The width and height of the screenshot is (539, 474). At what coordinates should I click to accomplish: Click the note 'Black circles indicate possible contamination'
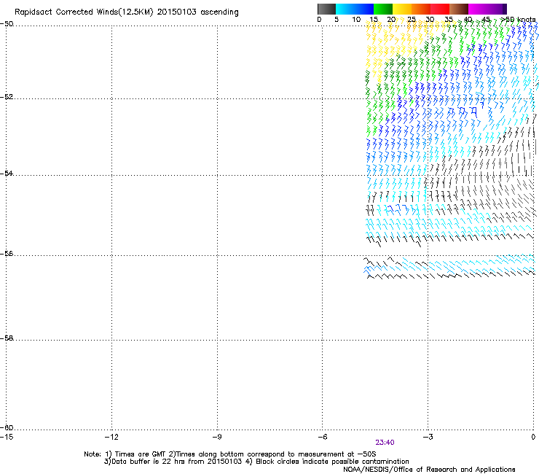pos(332,462)
